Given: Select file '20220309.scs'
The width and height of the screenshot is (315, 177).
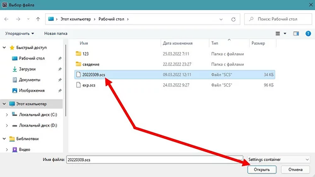Looking at the screenshot, I should click(x=175, y=75).
